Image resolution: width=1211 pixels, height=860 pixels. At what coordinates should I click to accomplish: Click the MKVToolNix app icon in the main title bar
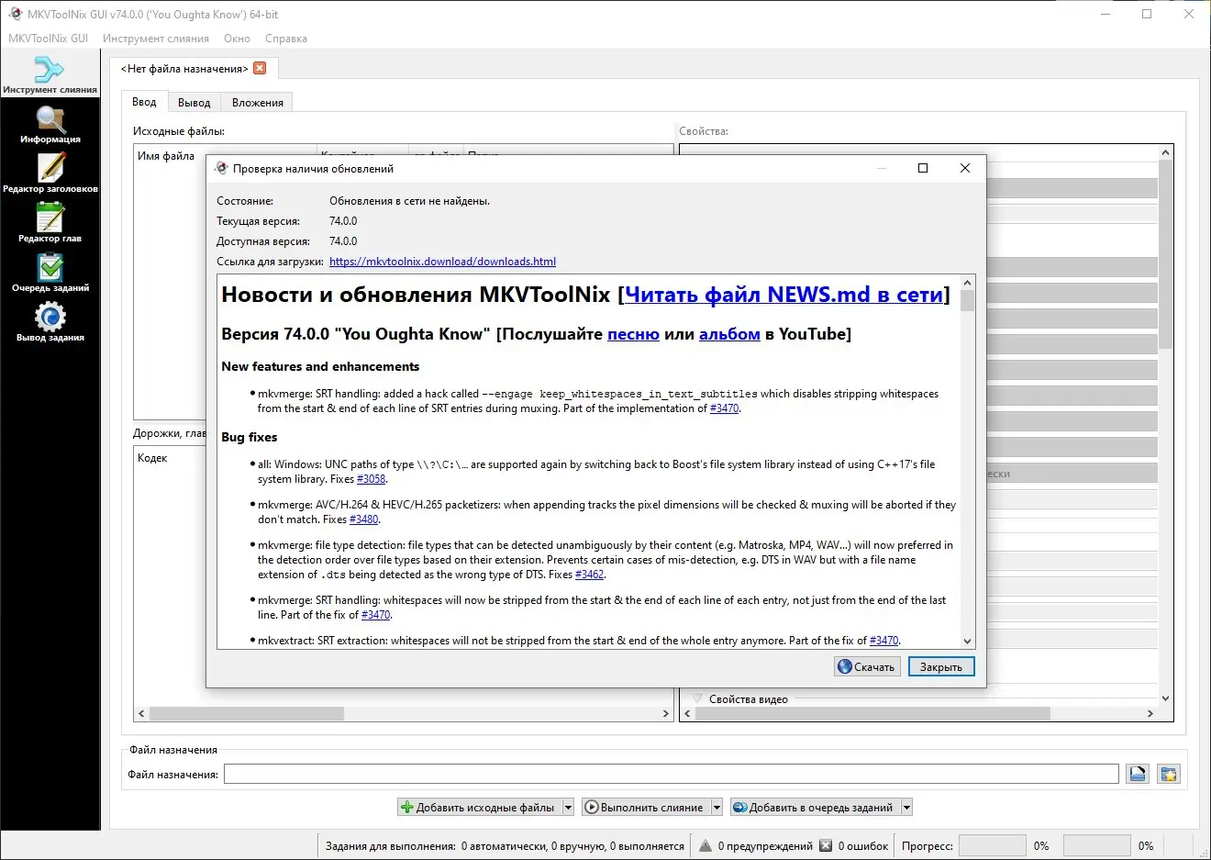tap(15, 14)
